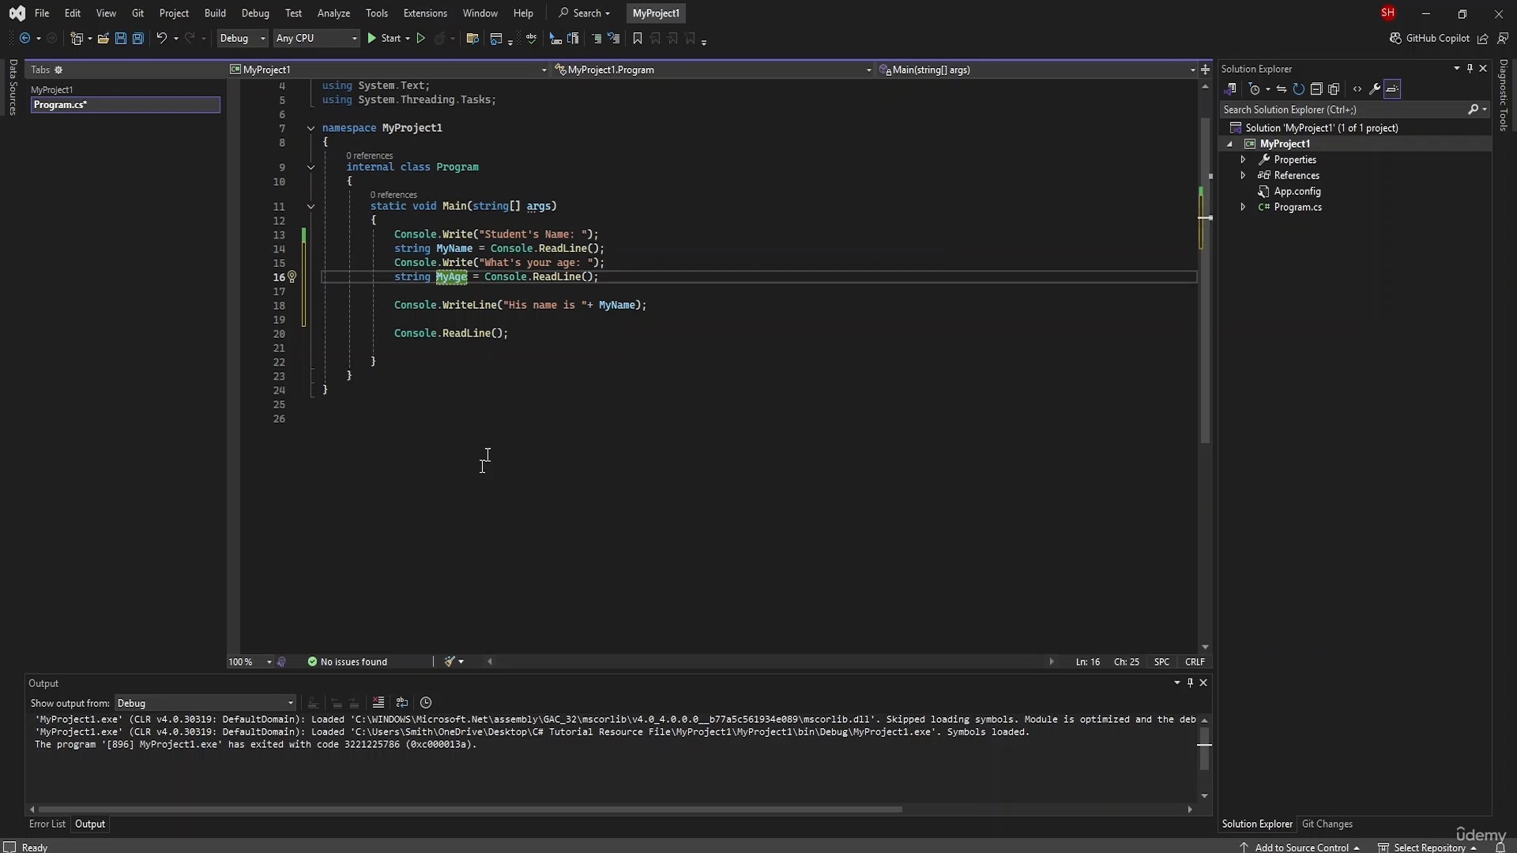The image size is (1517, 853).
Task: Click the lightbulb quick actions icon
Action: click(x=292, y=277)
